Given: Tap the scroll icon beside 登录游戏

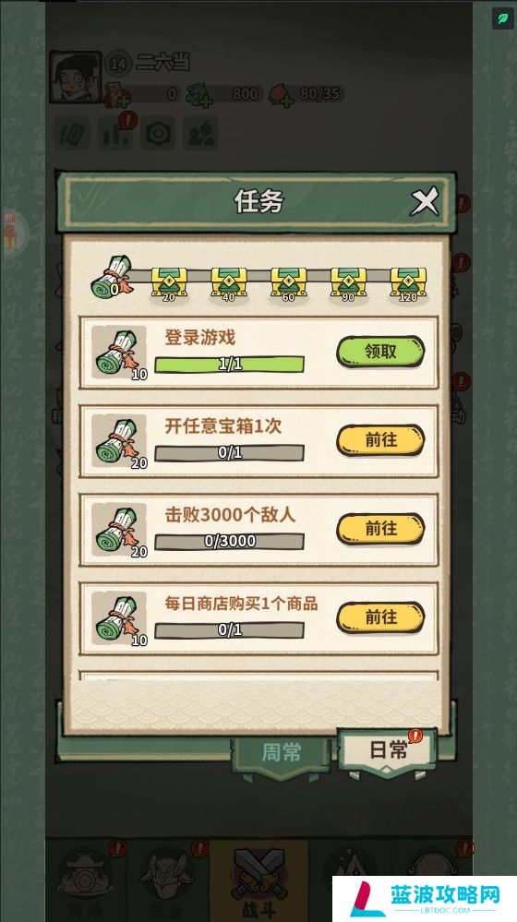Looking at the screenshot, I should [x=118, y=353].
